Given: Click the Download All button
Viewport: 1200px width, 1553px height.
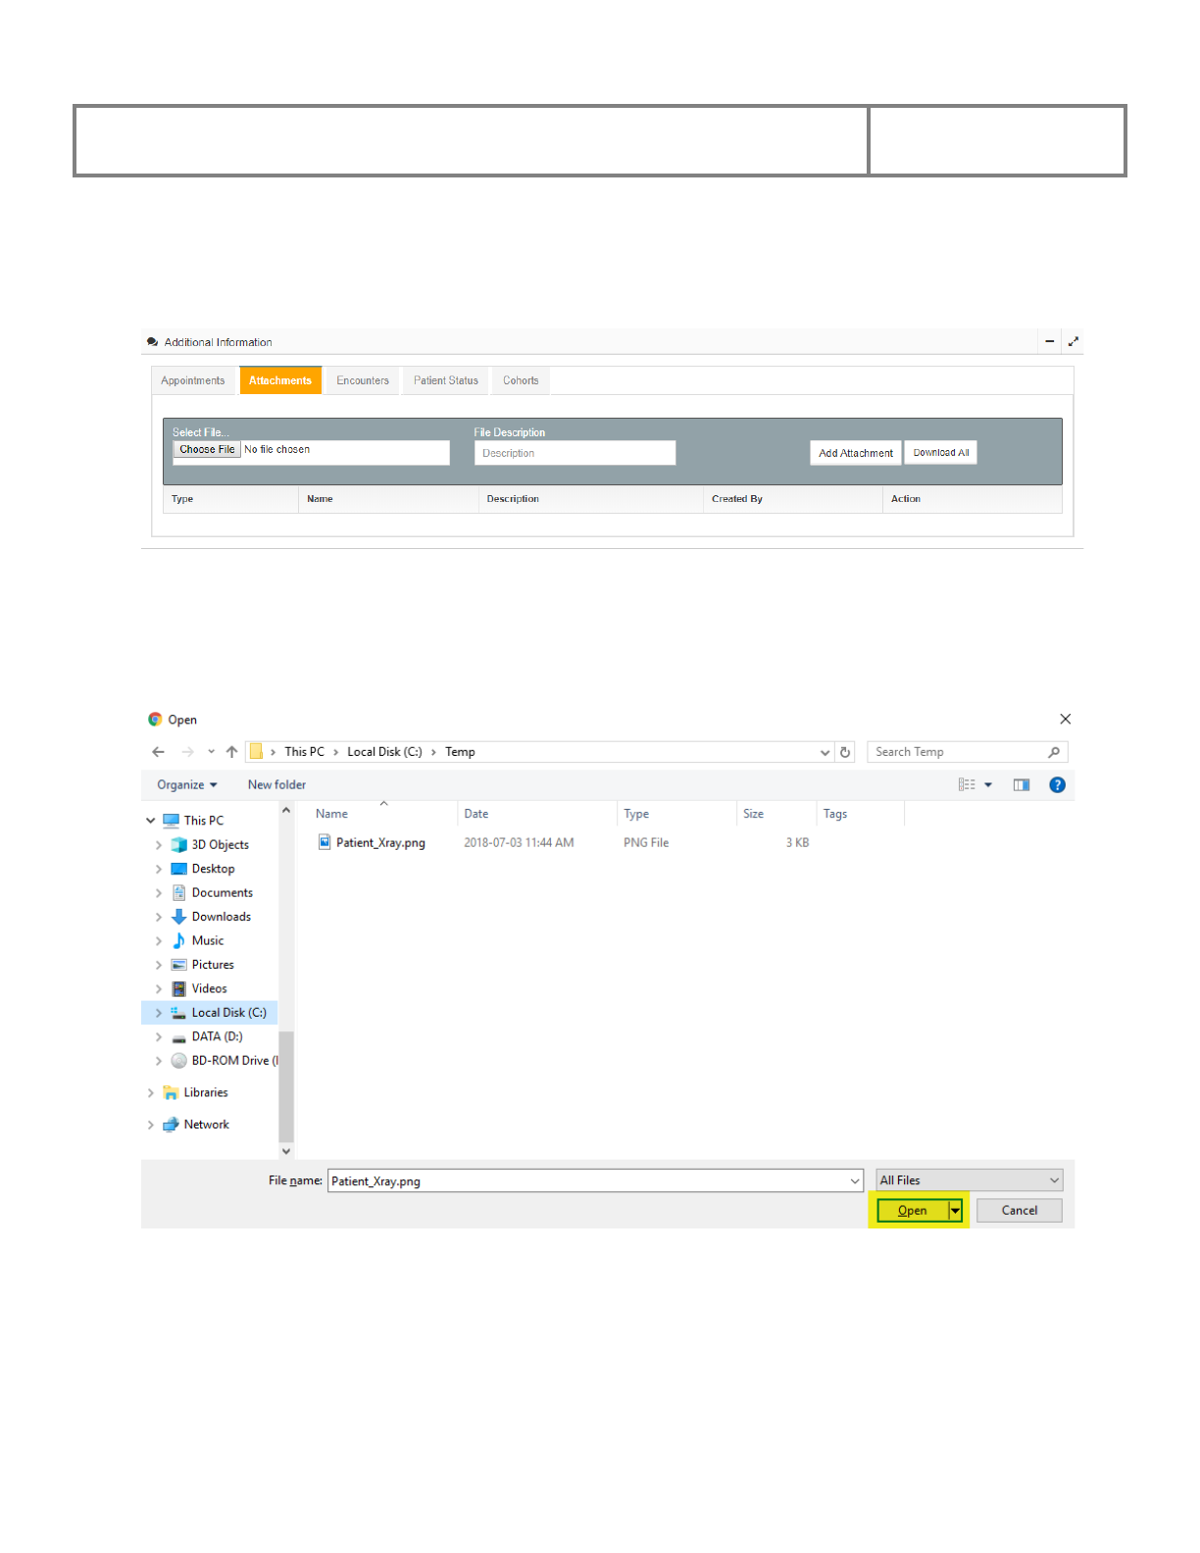Looking at the screenshot, I should click(x=941, y=452).
